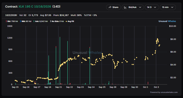Toggle the Ask volume legend item
The image size is (183, 98).
tap(41, 21)
